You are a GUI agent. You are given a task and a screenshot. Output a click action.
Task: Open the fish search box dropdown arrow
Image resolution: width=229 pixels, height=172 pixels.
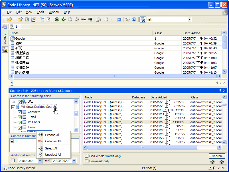click(190, 19)
